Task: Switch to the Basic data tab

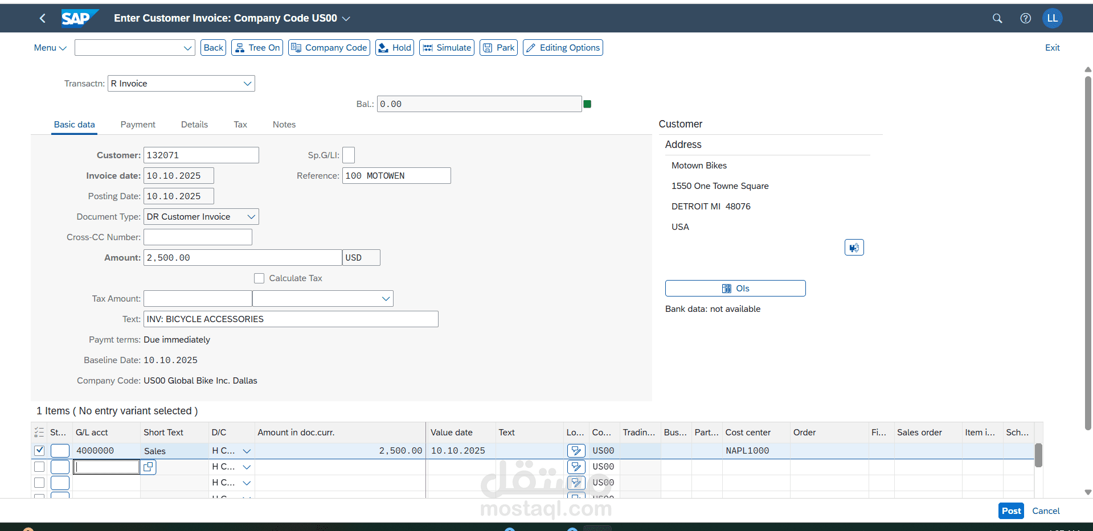Action: [75, 125]
